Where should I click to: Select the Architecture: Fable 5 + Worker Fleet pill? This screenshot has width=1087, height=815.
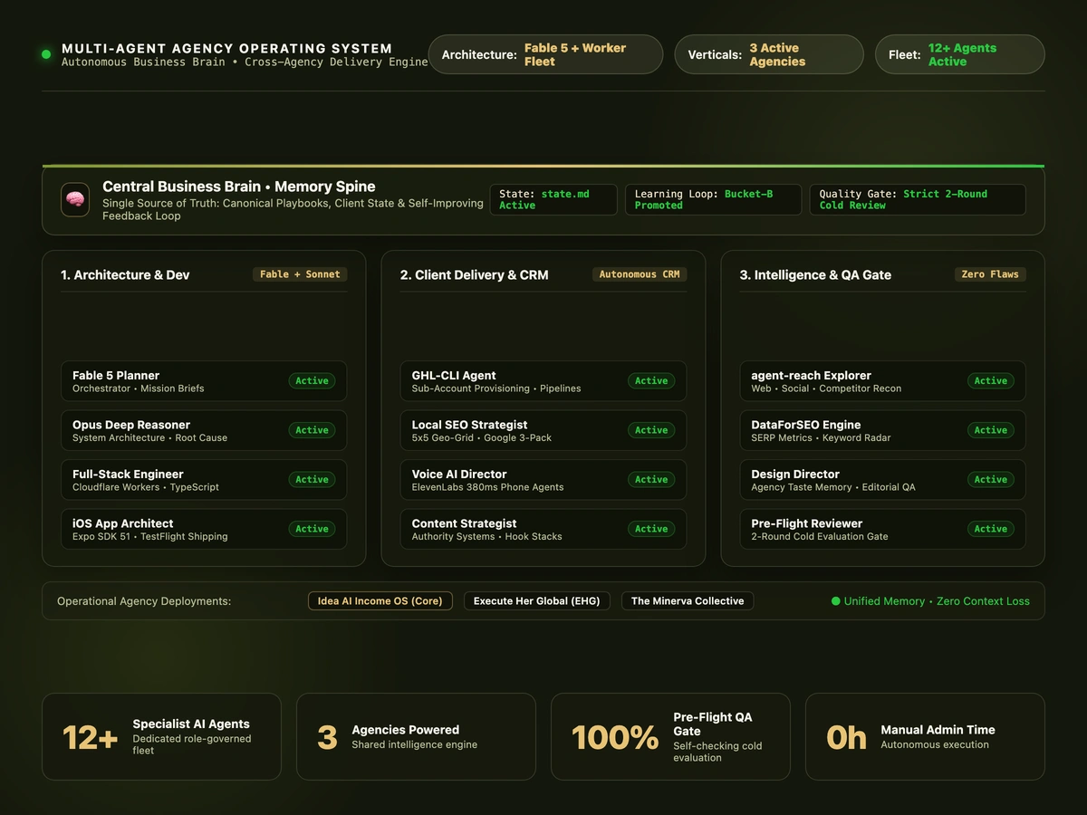pos(545,54)
